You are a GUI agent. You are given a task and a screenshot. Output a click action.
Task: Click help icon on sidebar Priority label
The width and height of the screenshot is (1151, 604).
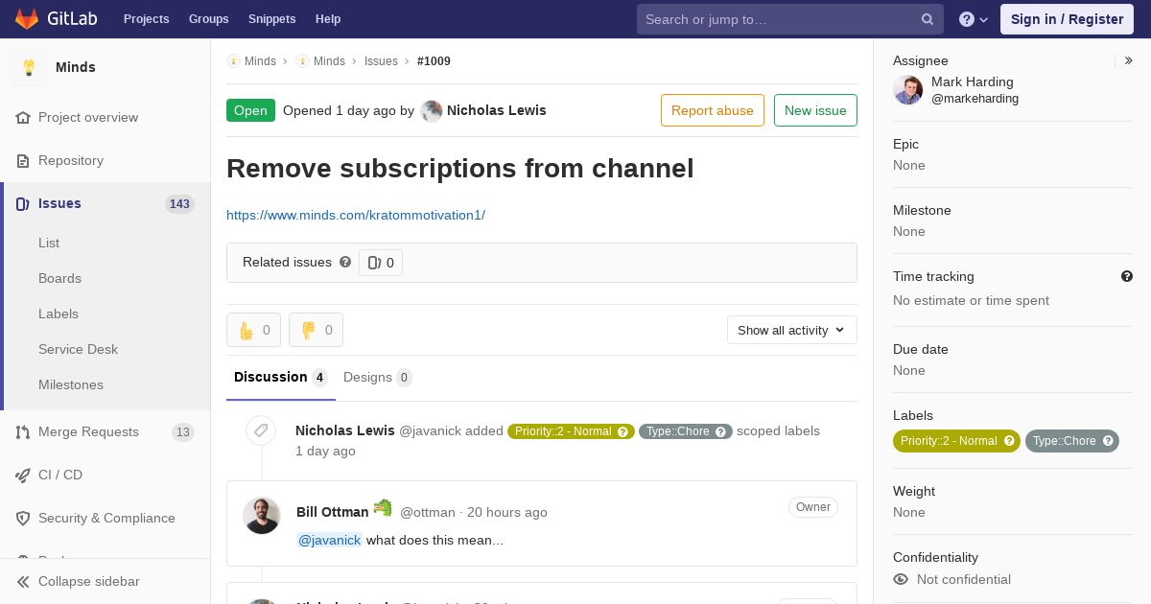pyautogui.click(x=1009, y=441)
